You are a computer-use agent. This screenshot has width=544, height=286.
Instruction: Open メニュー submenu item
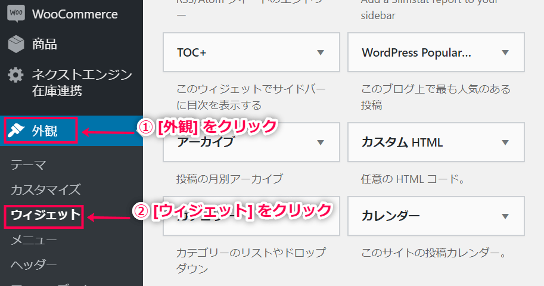coord(33,240)
